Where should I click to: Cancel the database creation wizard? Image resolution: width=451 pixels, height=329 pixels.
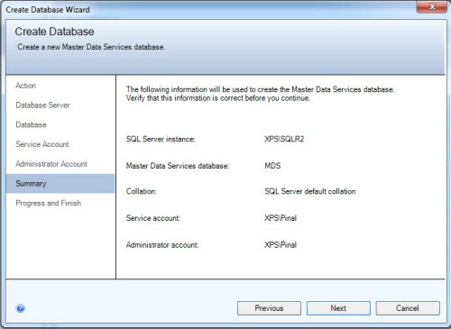click(408, 308)
